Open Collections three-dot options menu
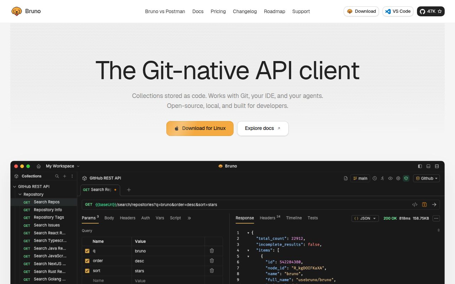 (72, 176)
